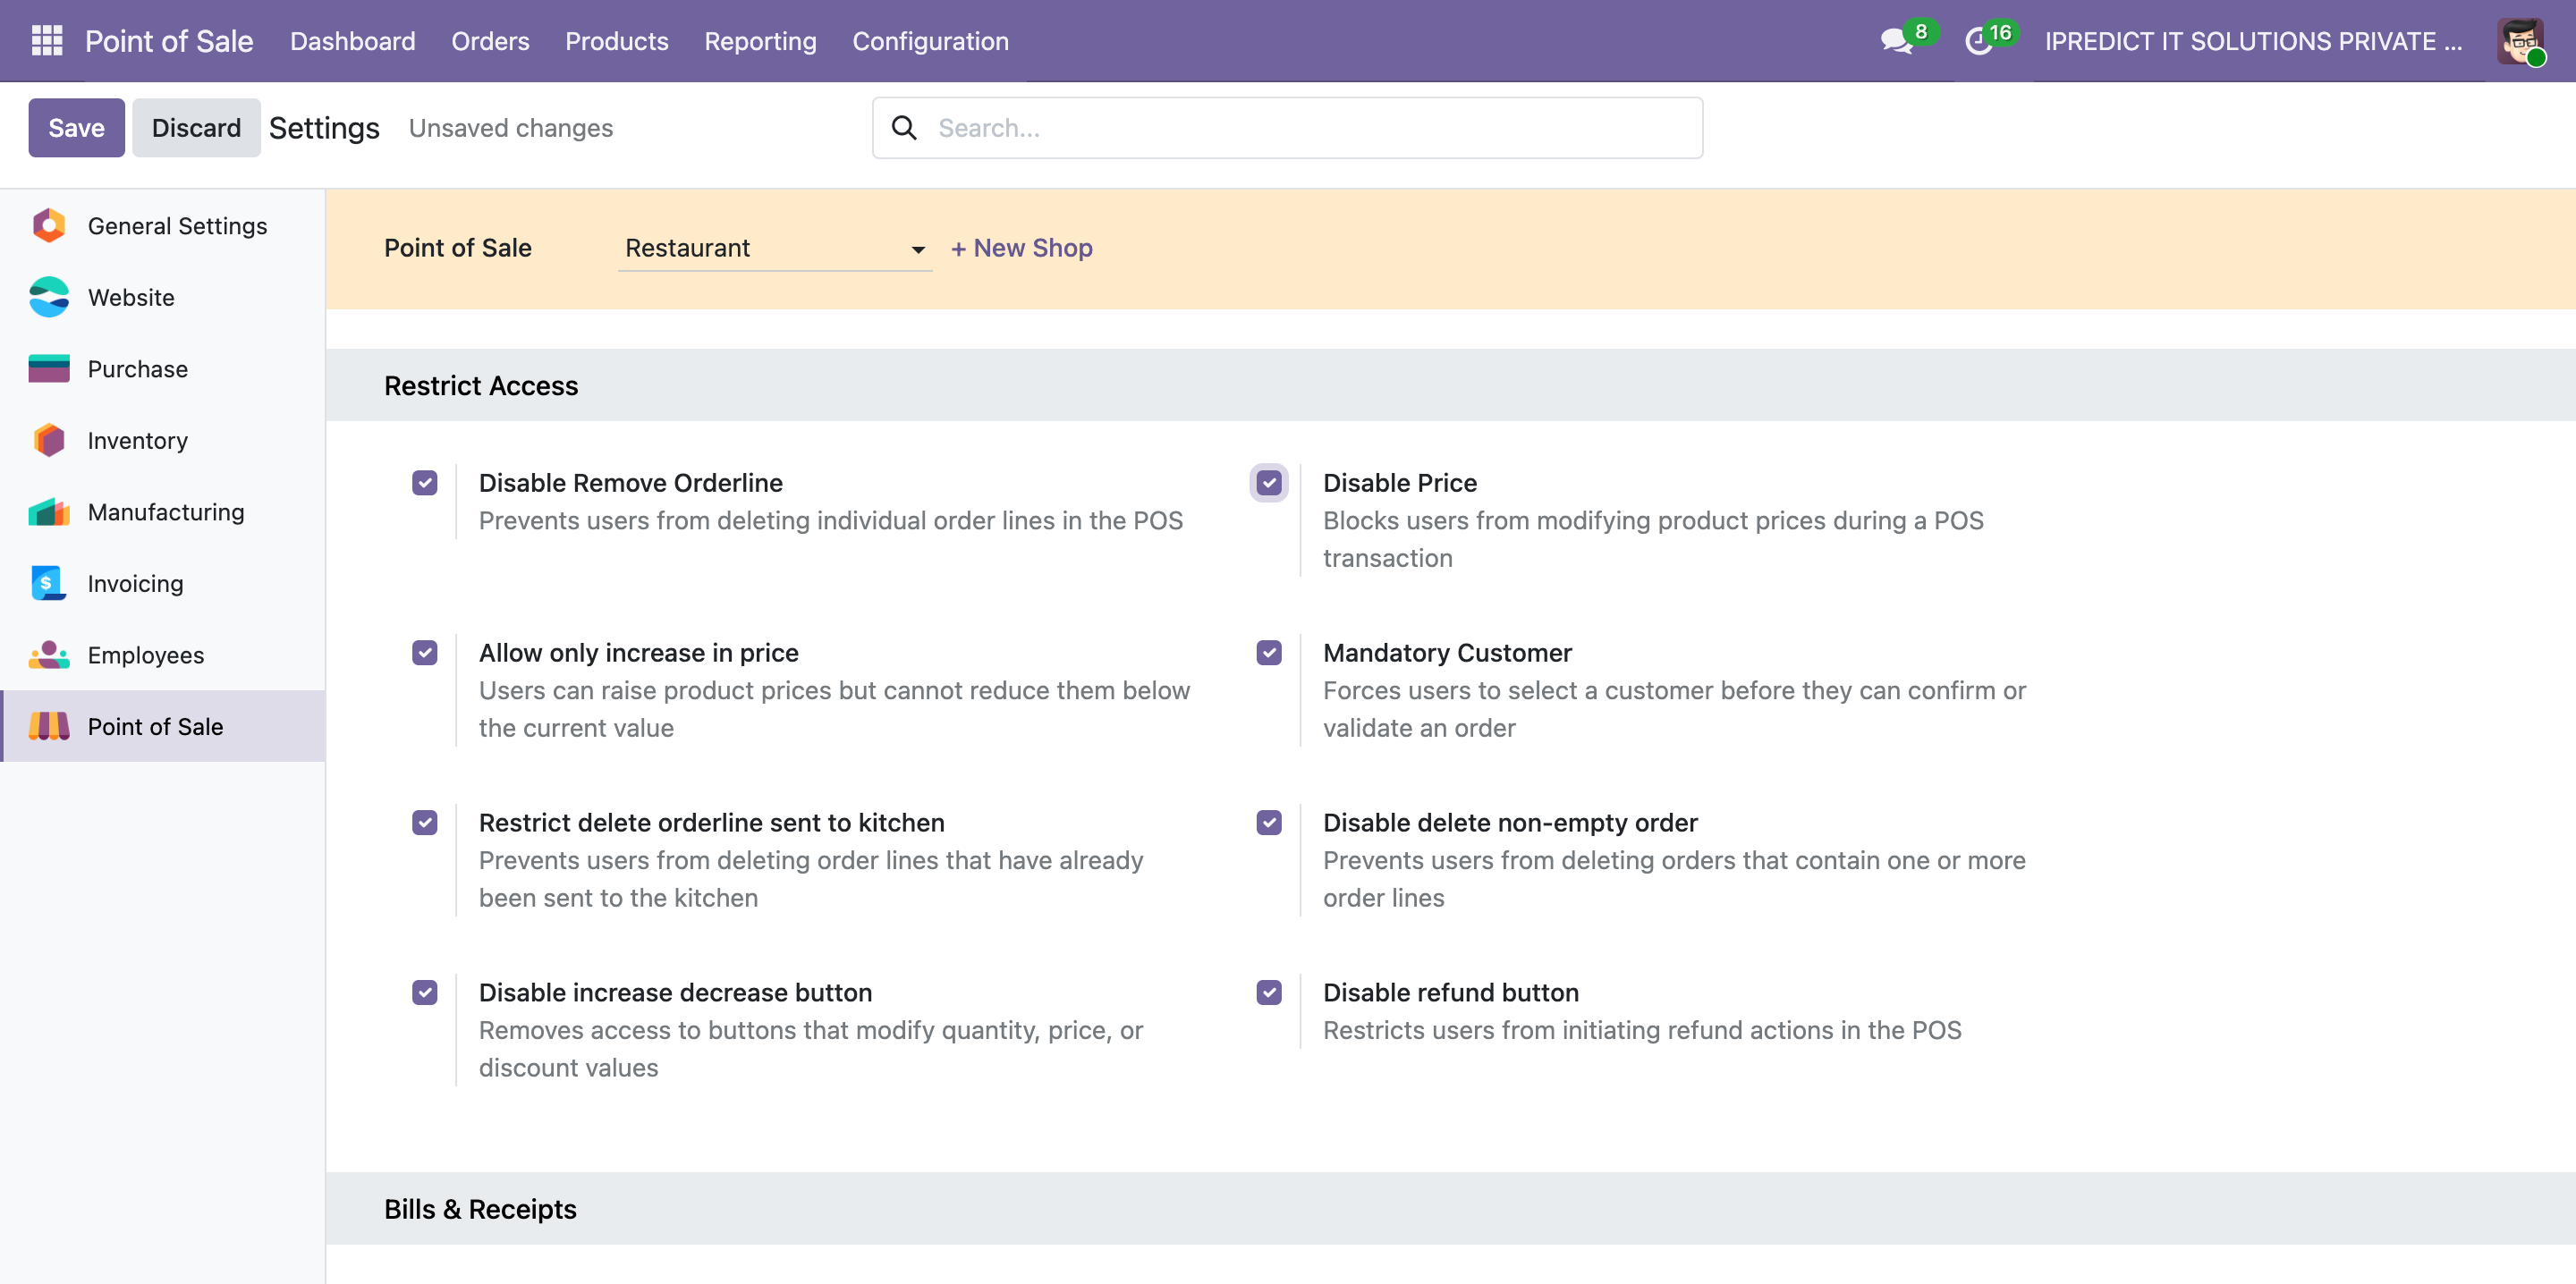Image resolution: width=2576 pixels, height=1284 pixels.
Task: Open the Orders menu
Action: (x=490, y=41)
